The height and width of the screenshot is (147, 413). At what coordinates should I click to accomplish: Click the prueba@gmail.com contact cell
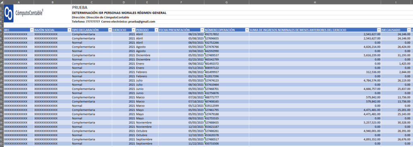[113, 22]
